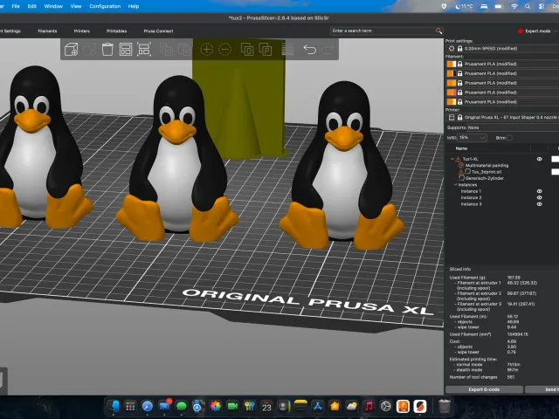Image resolution: width=559 pixels, height=419 pixels.
Task: Open the Window menu
Action: click(53, 6)
